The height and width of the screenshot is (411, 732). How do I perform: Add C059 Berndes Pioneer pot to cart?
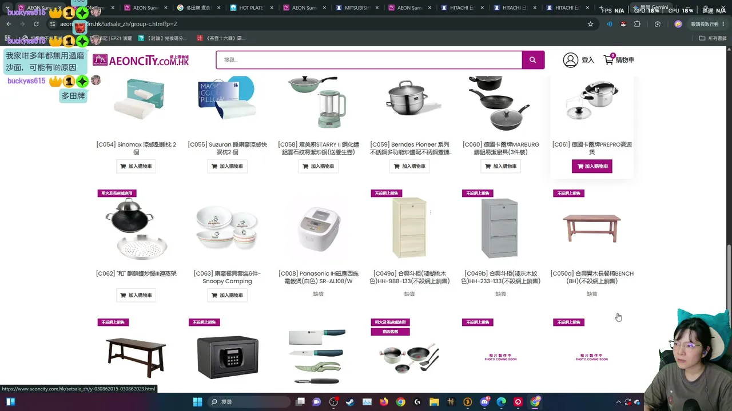(x=409, y=166)
